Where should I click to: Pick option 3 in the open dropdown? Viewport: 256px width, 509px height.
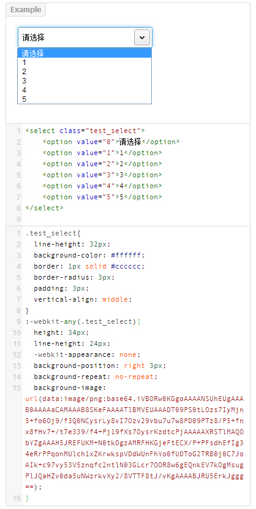85,80
